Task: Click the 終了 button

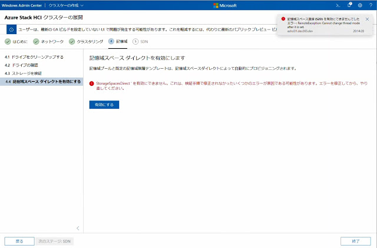Action: (x=356, y=242)
